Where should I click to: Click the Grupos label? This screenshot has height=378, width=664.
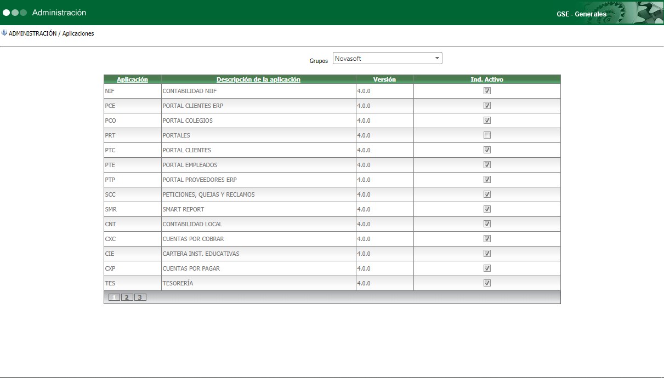tap(319, 61)
